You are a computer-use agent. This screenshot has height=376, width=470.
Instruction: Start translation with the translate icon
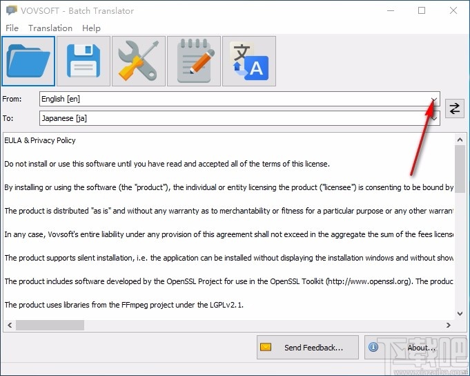pos(249,62)
